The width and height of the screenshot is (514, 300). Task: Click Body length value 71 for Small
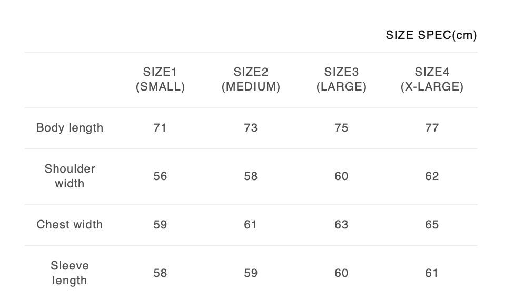(160, 128)
